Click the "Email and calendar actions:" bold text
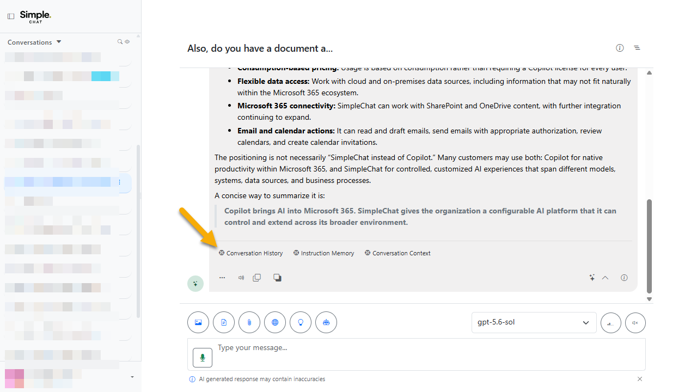The image size is (697, 392). (286, 131)
